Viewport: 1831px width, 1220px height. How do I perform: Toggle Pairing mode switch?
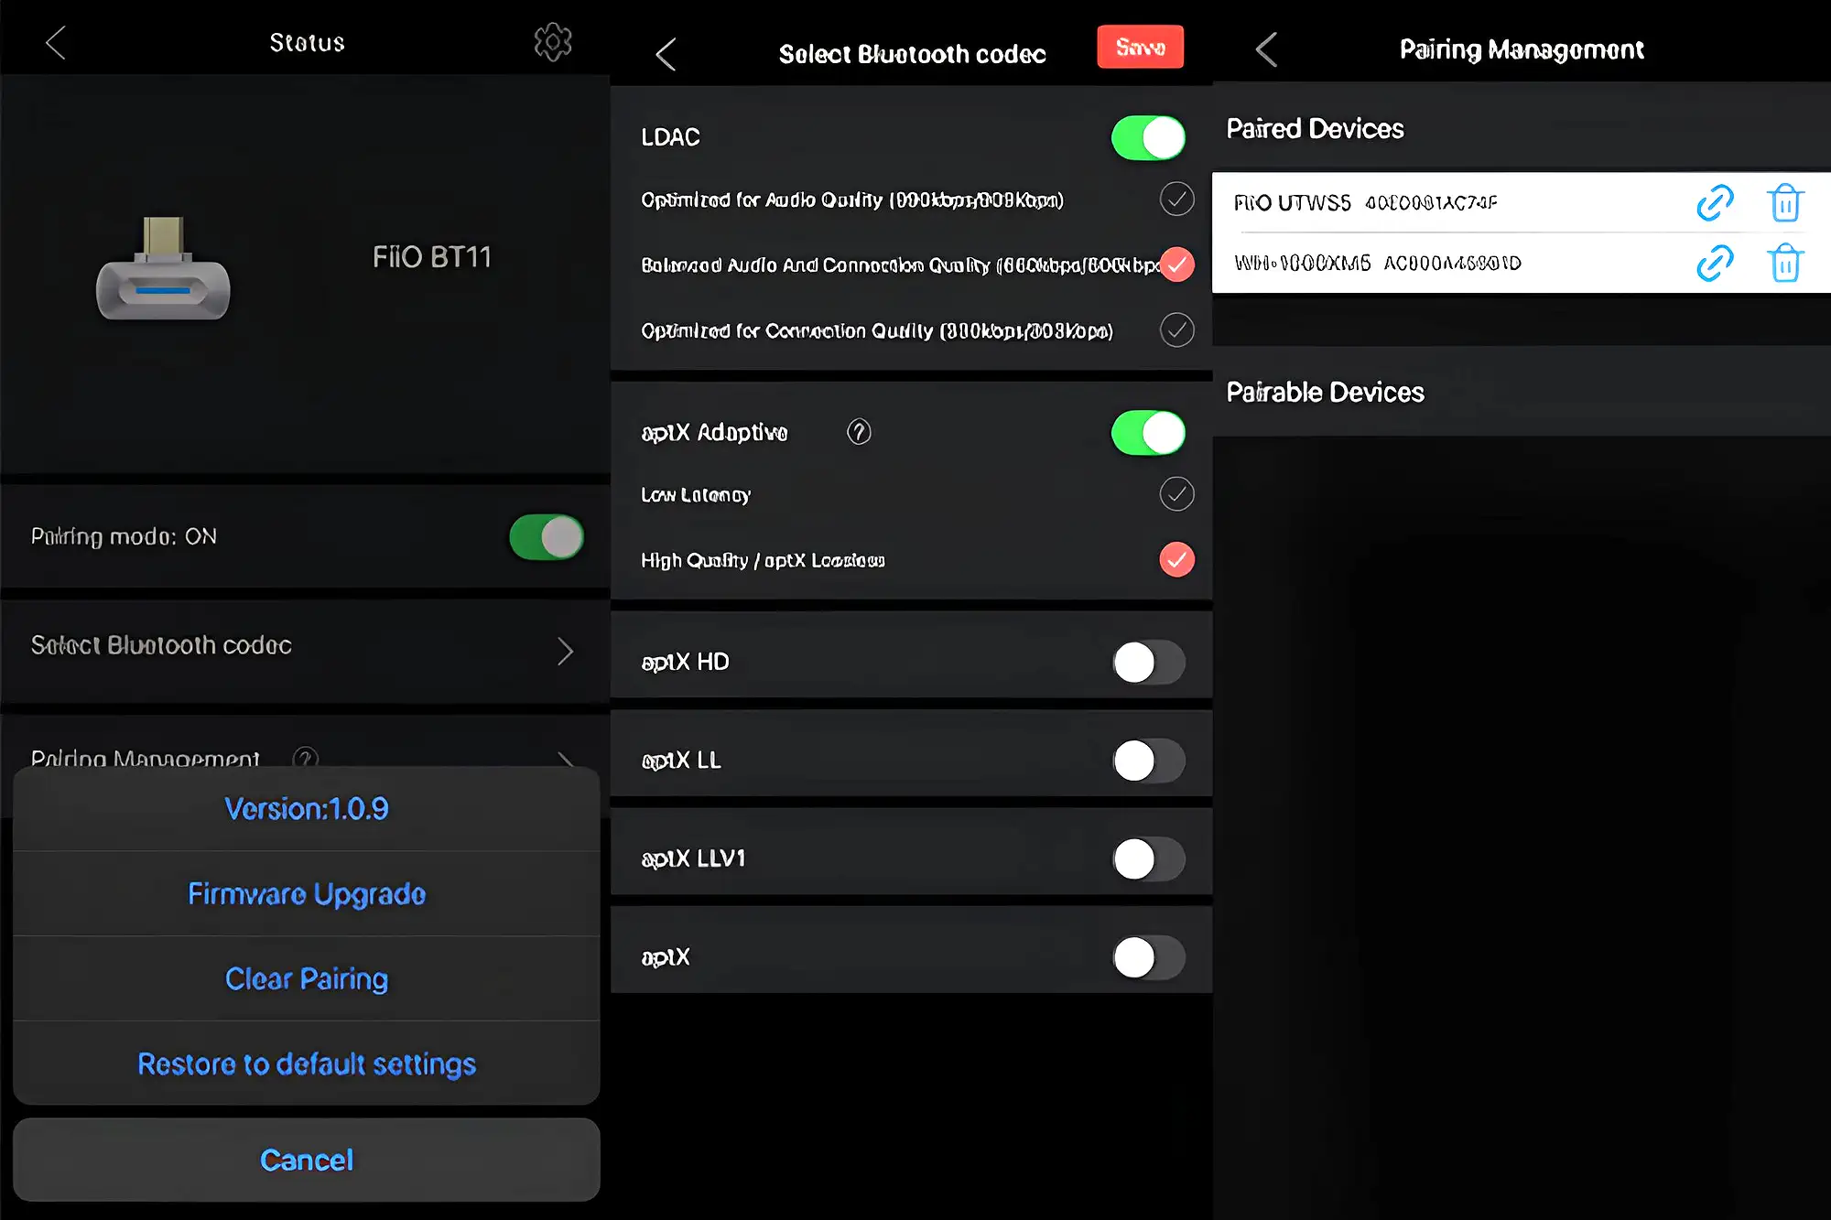point(547,536)
